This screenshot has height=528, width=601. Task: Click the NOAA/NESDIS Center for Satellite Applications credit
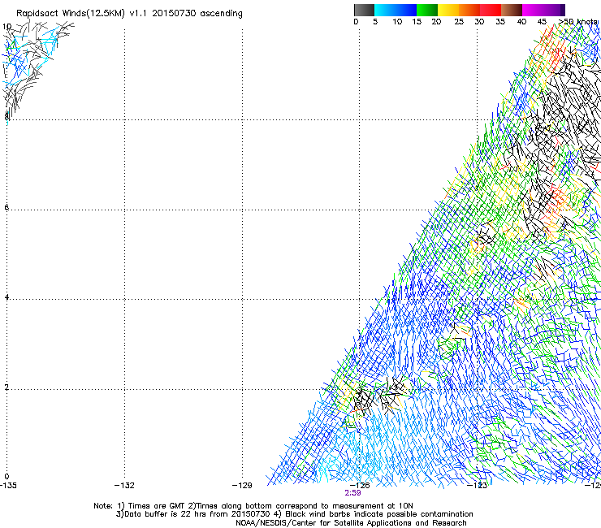pos(351,523)
